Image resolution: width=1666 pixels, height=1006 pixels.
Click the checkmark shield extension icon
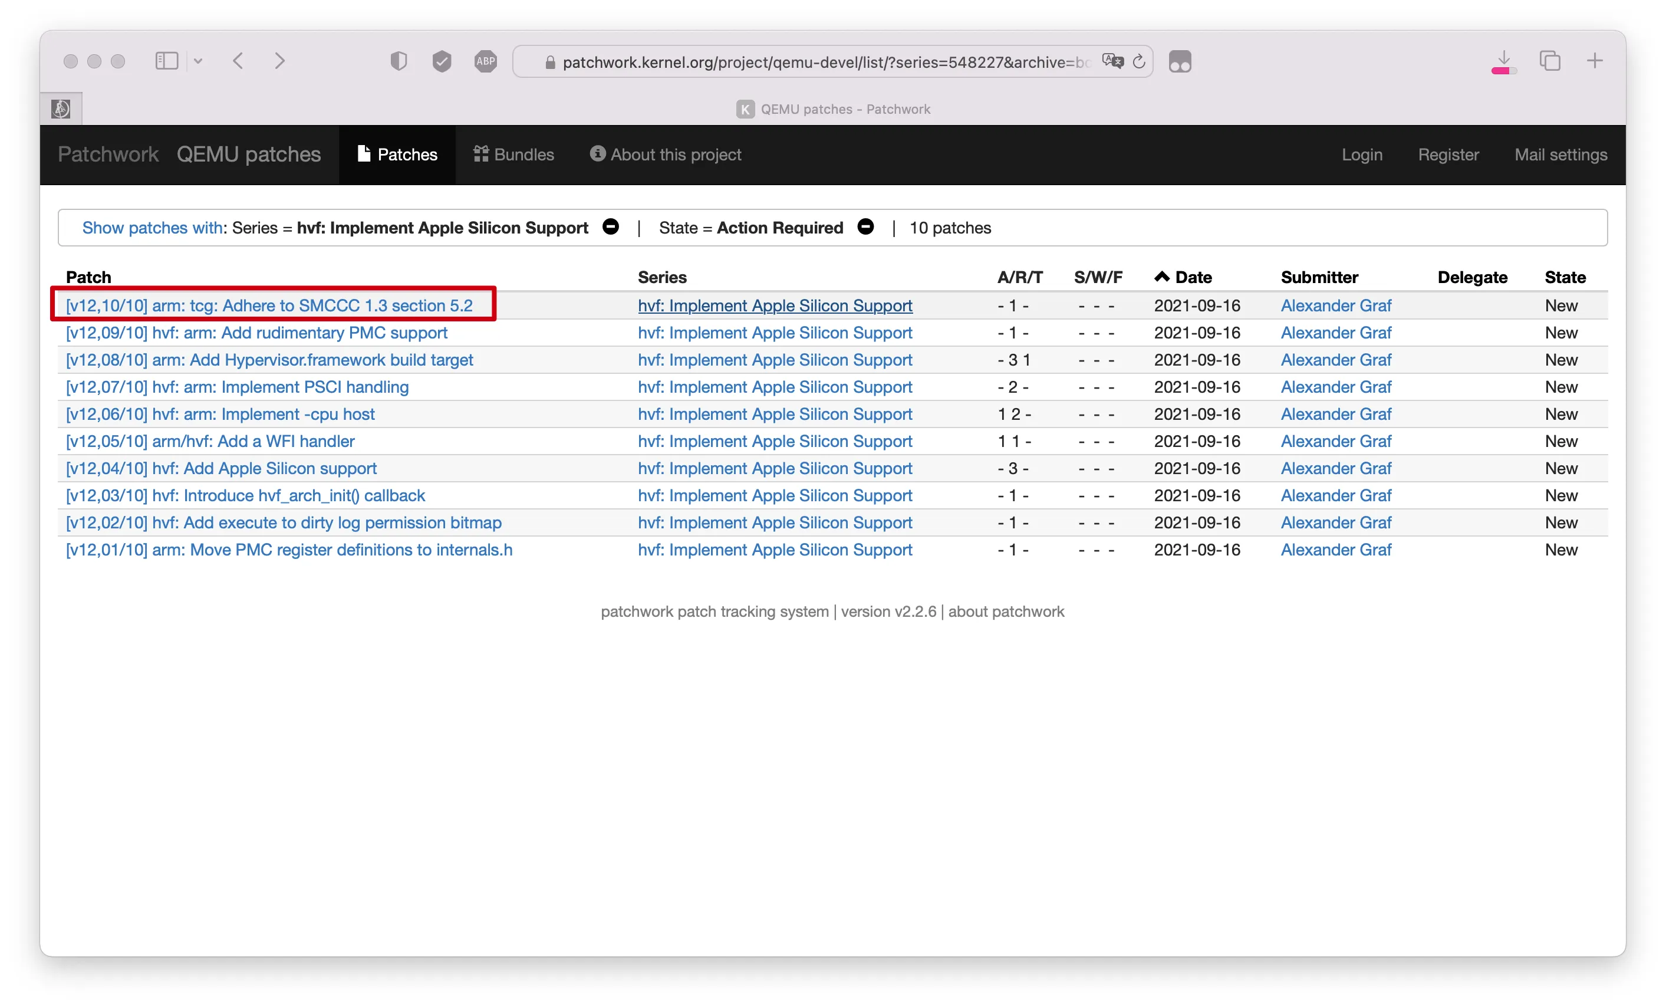click(442, 61)
